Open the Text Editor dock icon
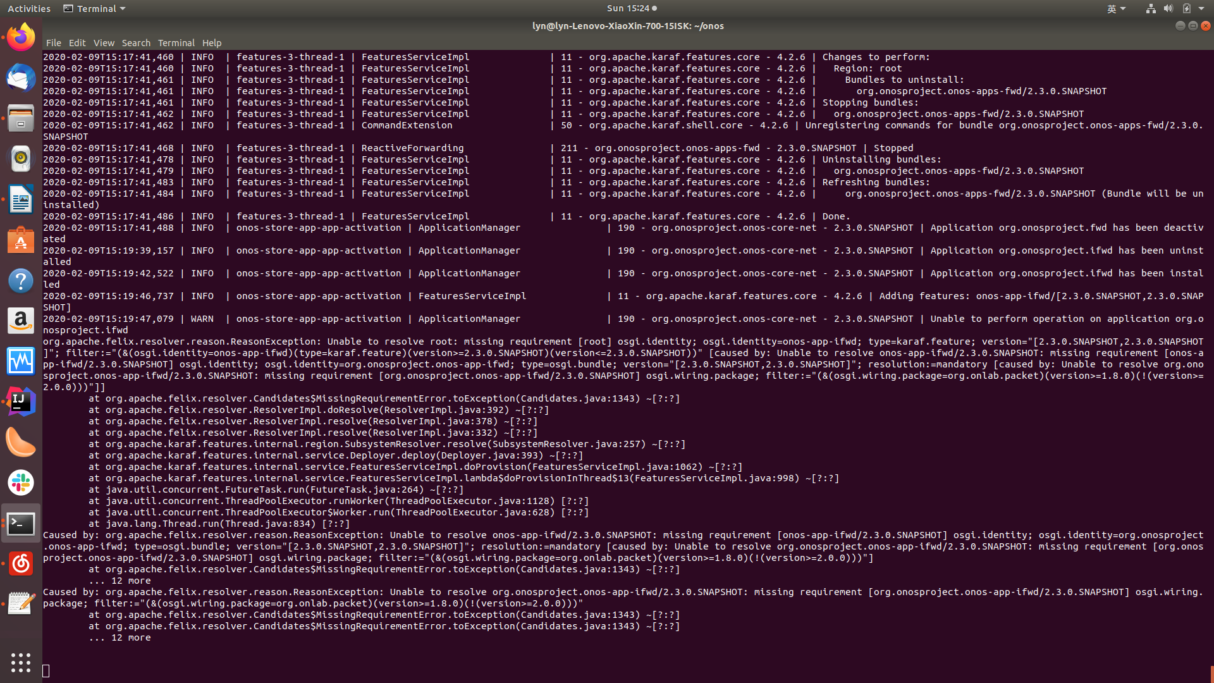1214x683 pixels. point(21,604)
